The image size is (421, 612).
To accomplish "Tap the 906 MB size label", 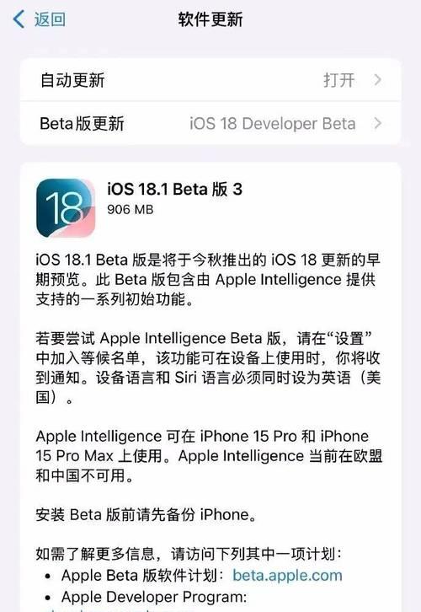I will point(131,210).
